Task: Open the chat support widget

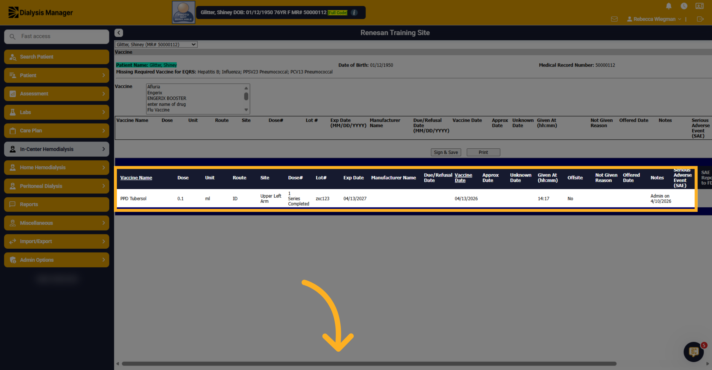Action: click(694, 352)
